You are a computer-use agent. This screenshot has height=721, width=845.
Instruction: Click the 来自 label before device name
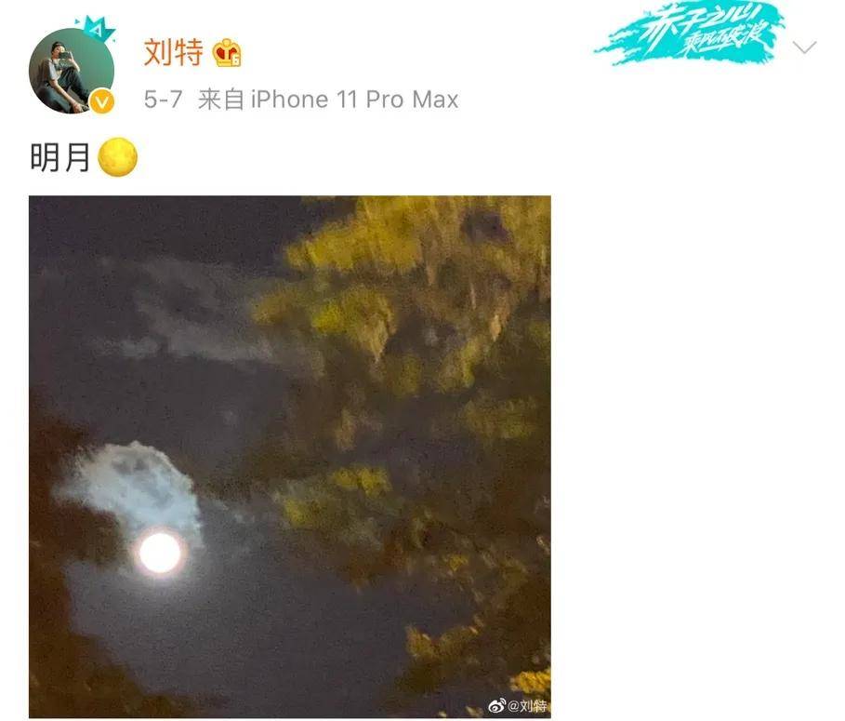coord(220,100)
